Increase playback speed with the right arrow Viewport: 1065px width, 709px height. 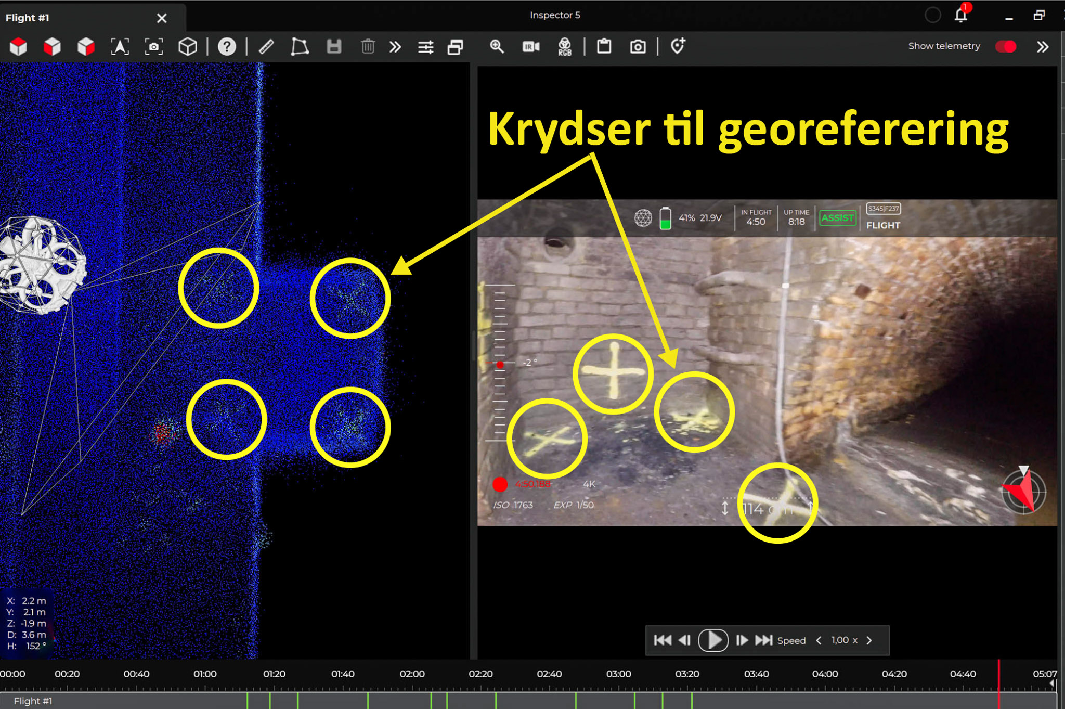pyautogui.click(x=869, y=640)
